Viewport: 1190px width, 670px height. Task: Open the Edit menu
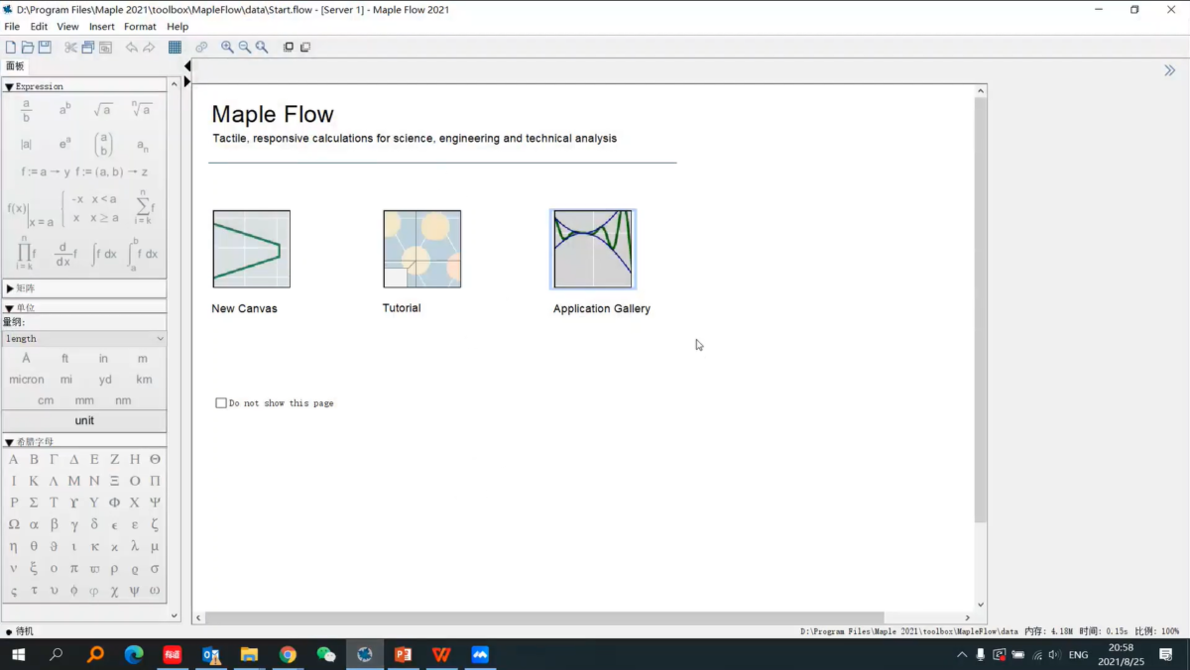(x=39, y=27)
